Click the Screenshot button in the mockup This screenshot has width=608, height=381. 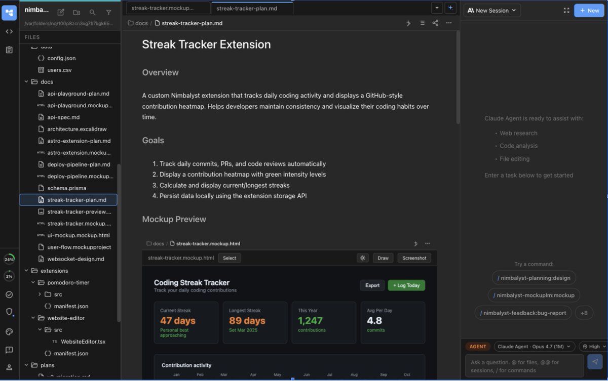(x=414, y=258)
